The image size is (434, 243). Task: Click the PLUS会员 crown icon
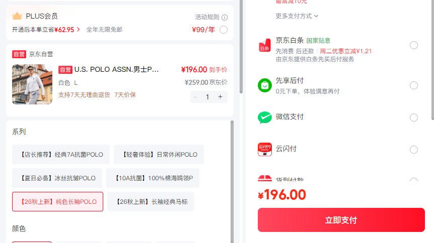(x=17, y=16)
